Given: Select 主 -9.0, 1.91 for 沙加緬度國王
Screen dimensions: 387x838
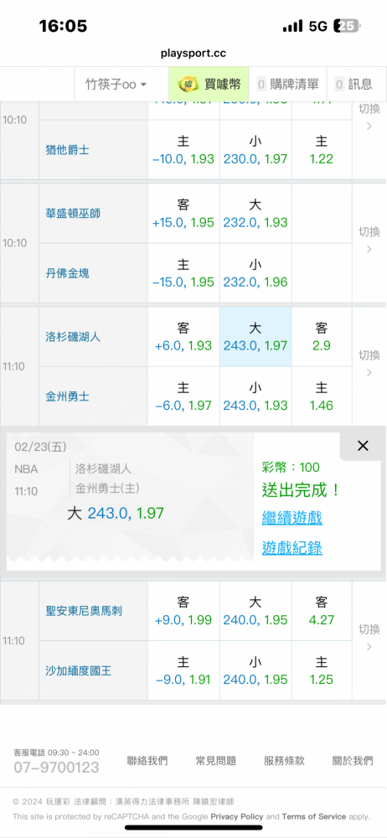Looking at the screenshot, I should point(183,670).
